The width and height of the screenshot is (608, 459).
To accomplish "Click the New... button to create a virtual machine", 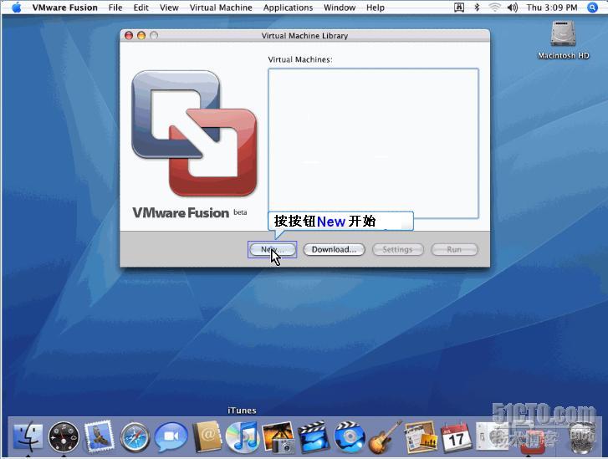I will pos(272,249).
